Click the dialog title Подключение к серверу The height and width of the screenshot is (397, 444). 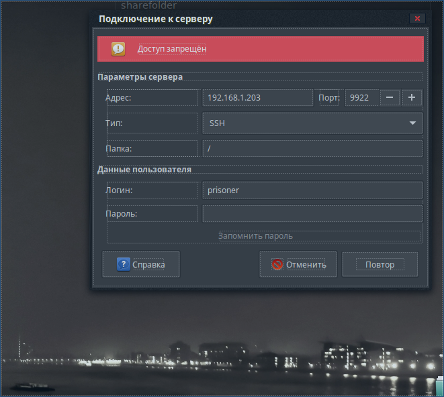point(156,19)
